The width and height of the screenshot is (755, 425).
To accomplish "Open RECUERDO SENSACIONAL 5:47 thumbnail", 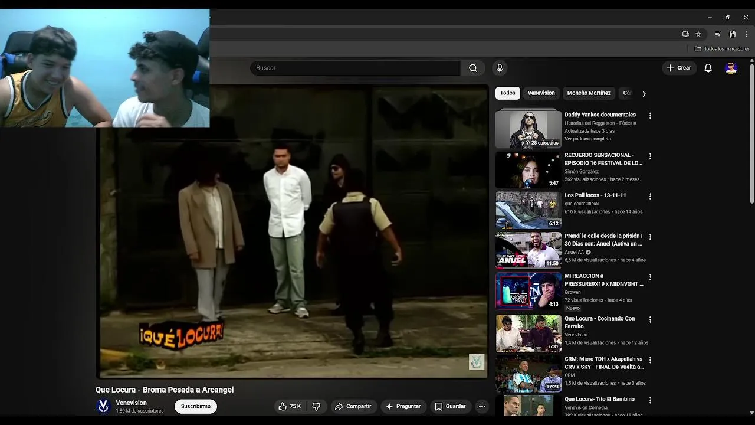I will click(x=528, y=169).
